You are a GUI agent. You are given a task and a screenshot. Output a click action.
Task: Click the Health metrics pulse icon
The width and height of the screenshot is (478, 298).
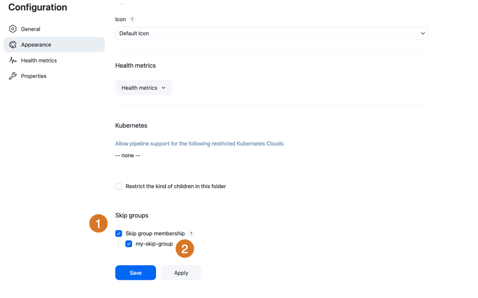coord(13,60)
